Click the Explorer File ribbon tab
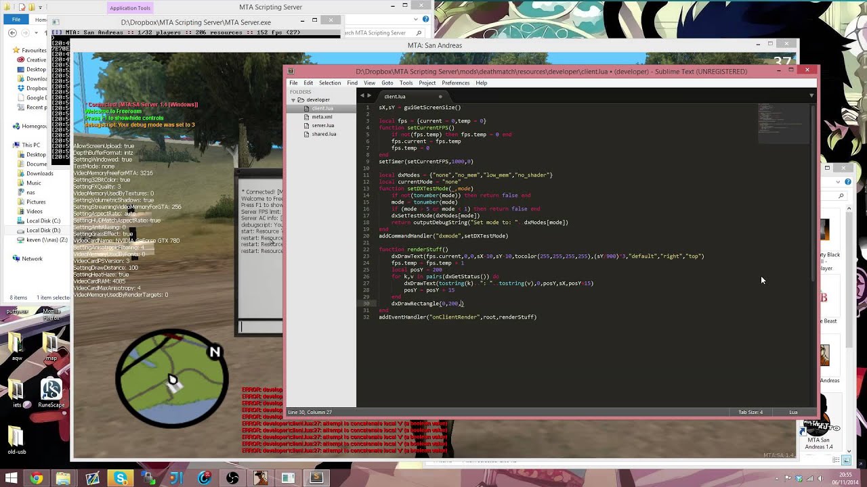This screenshot has width=867, height=487. point(16,20)
